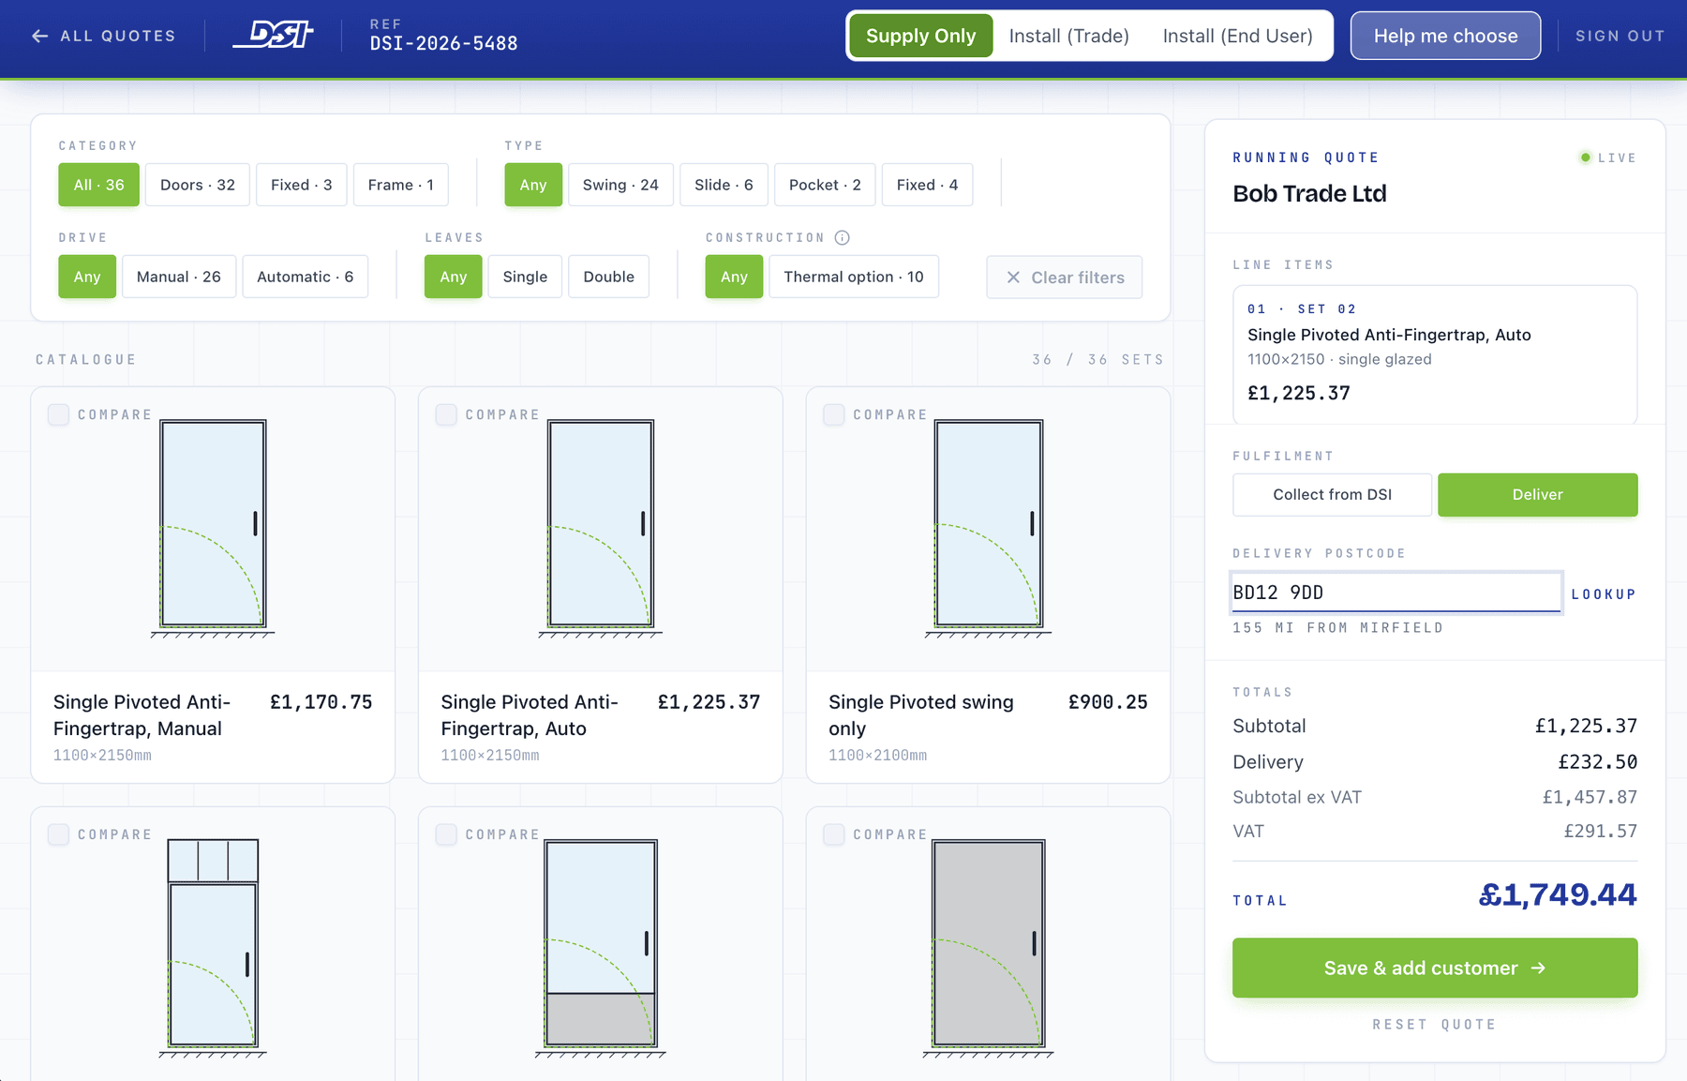Click the DSI logo
Screen dimensions: 1687x1081
(273, 36)
